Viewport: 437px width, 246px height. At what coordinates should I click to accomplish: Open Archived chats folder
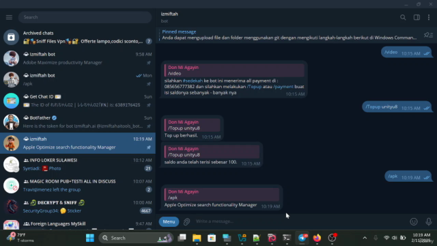click(x=78, y=37)
